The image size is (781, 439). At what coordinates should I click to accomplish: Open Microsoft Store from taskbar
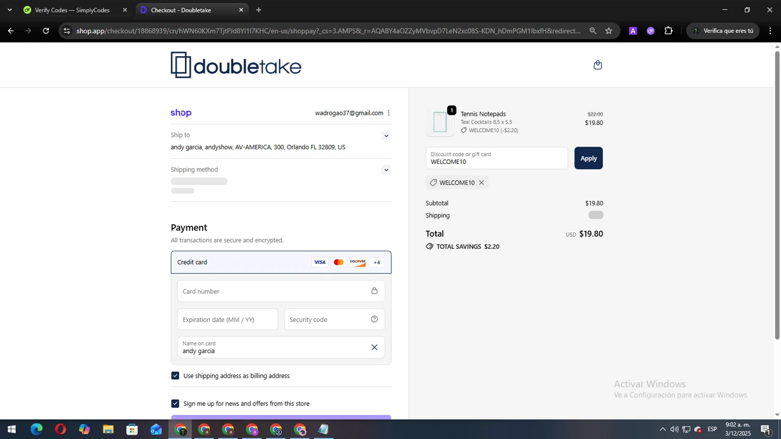[x=132, y=430]
